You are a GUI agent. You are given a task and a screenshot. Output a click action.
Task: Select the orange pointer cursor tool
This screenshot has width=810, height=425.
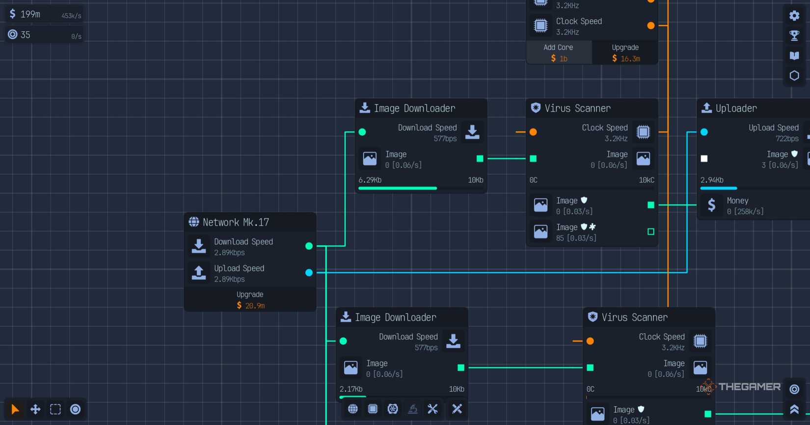15,409
